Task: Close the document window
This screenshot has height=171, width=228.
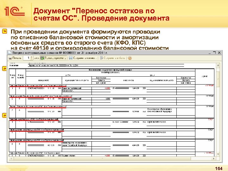Action: pos(219,53)
